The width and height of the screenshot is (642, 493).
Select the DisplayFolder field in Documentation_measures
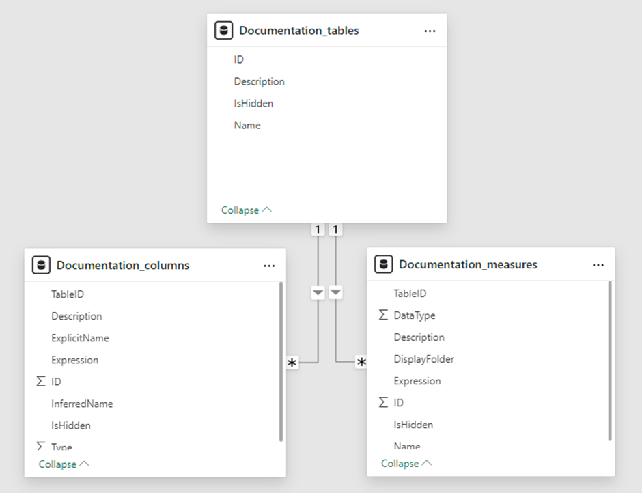(423, 359)
